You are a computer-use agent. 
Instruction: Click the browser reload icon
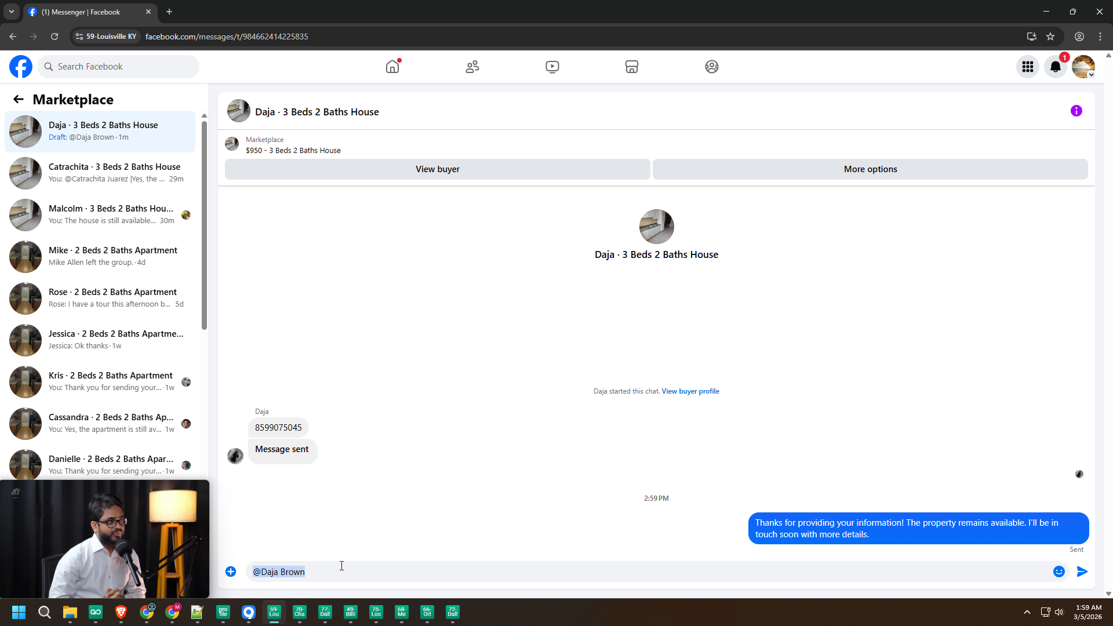click(x=54, y=37)
